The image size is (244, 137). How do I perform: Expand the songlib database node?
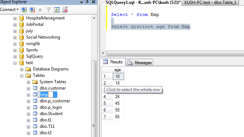click(x=15, y=44)
